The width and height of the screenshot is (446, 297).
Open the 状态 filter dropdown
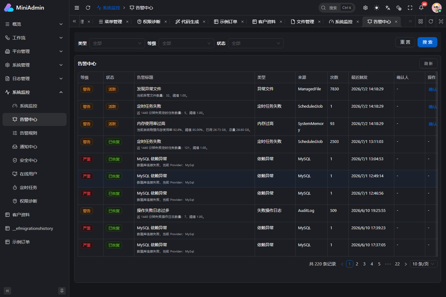(x=256, y=43)
